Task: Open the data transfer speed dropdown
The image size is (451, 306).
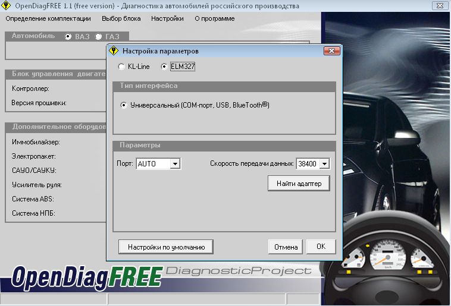Action: click(324, 163)
